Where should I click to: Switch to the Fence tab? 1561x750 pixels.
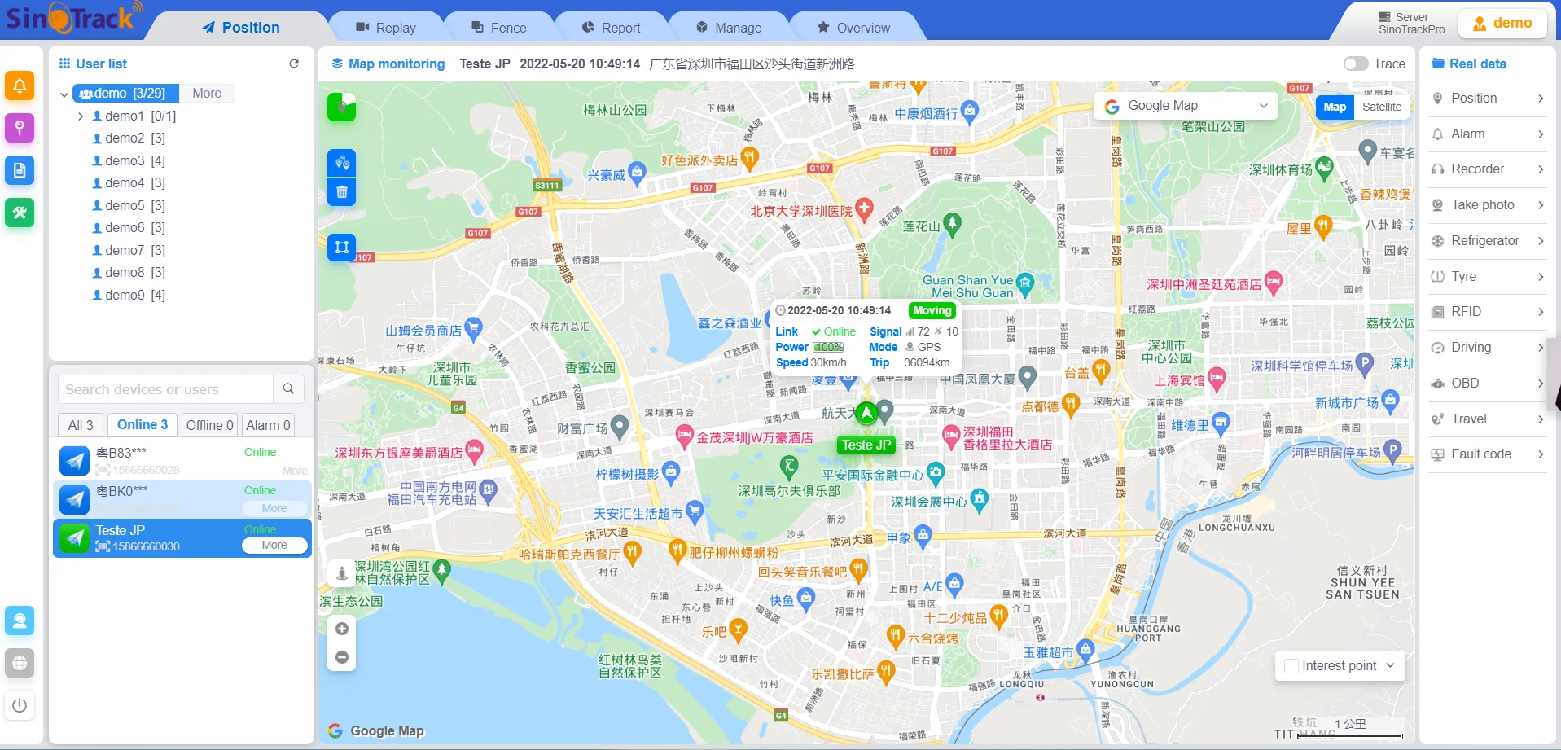[x=499, y=28]
